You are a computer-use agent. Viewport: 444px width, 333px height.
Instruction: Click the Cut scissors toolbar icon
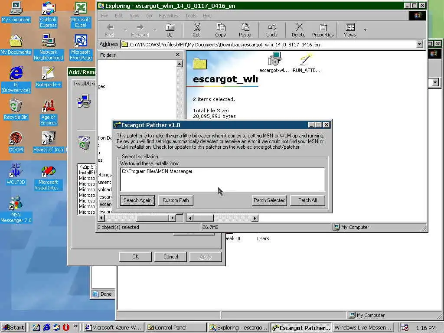click(196, 30)
